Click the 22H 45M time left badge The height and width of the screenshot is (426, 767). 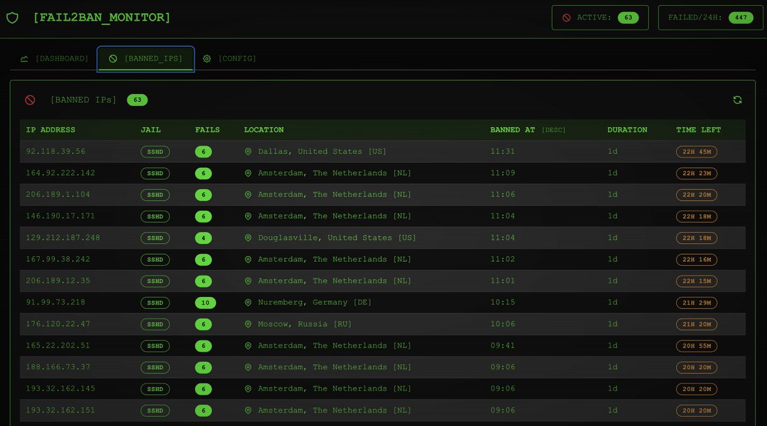tap(697, 152)
